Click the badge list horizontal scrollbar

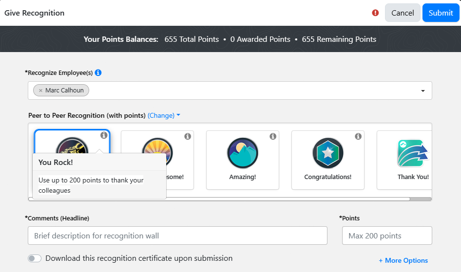click(219, 199)
